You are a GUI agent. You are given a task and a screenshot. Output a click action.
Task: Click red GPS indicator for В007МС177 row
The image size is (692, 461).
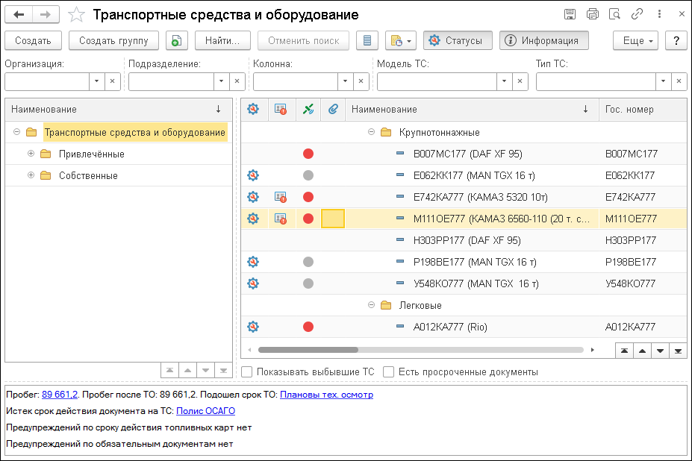click(308, 154)
